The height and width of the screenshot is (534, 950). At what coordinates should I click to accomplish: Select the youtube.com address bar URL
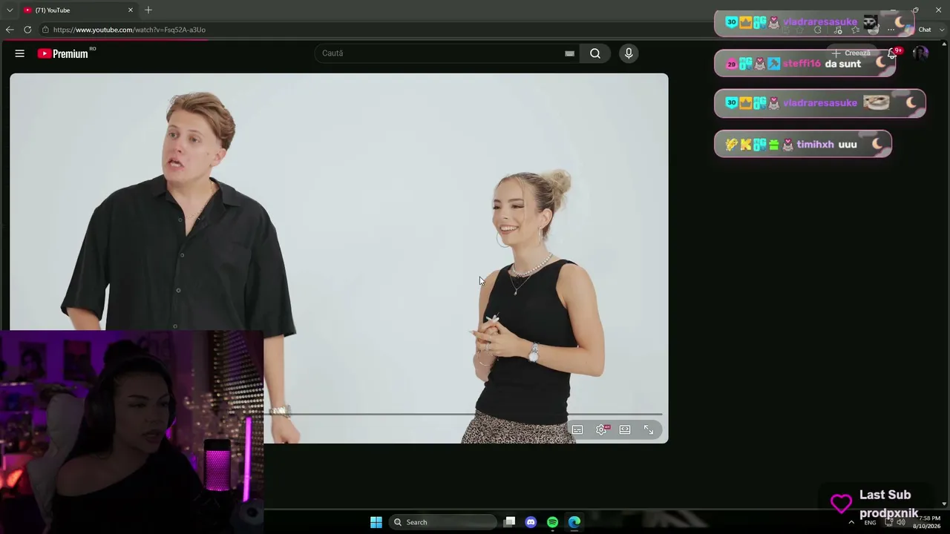pos(129,30)
